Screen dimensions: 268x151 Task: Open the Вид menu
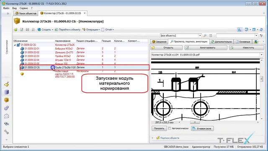[x=15, y=8]
